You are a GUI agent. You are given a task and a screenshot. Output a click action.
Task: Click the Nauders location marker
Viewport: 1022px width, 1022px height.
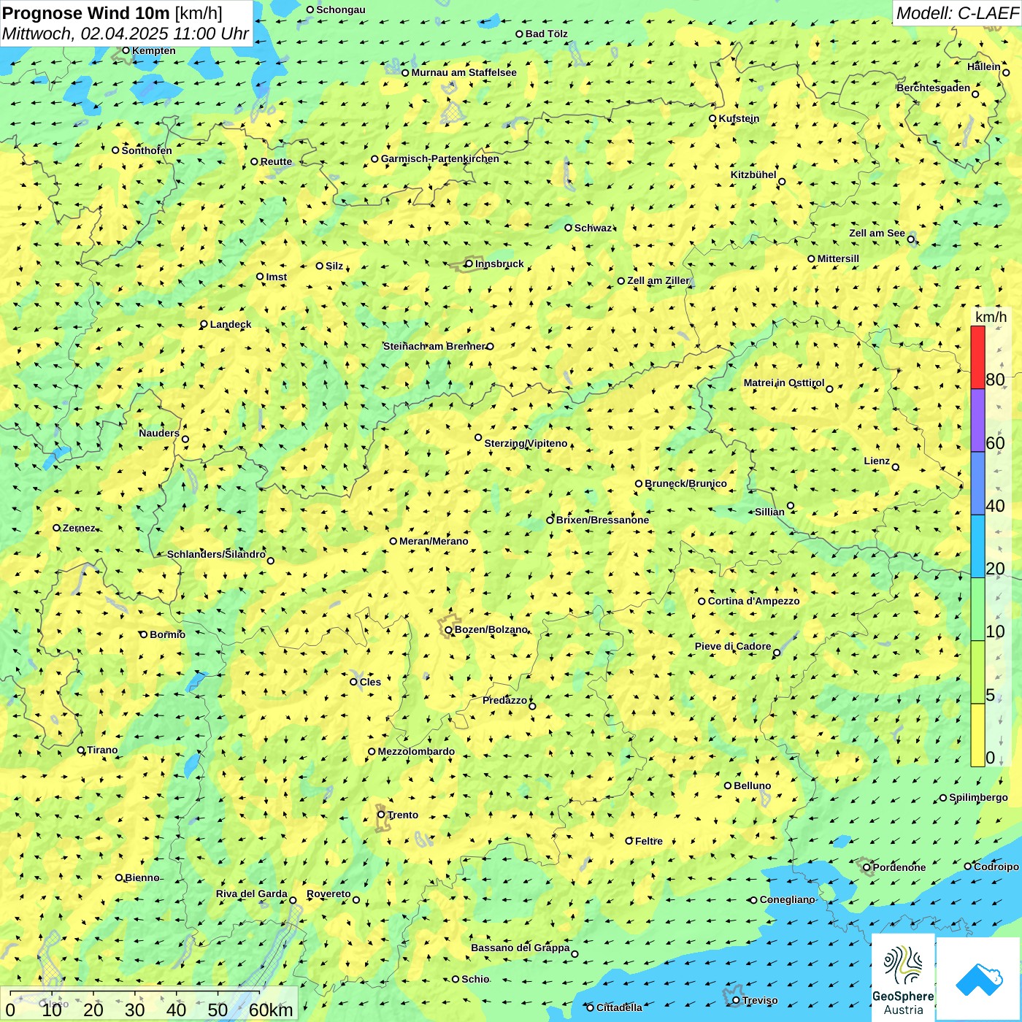185,439
